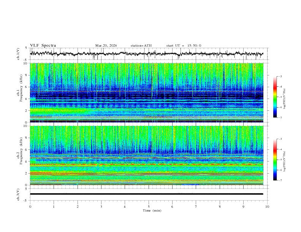Viewport: 301px width, 232px height.
Task: Click the "station=ATH" header label
Action: click(x=141, y=45)
